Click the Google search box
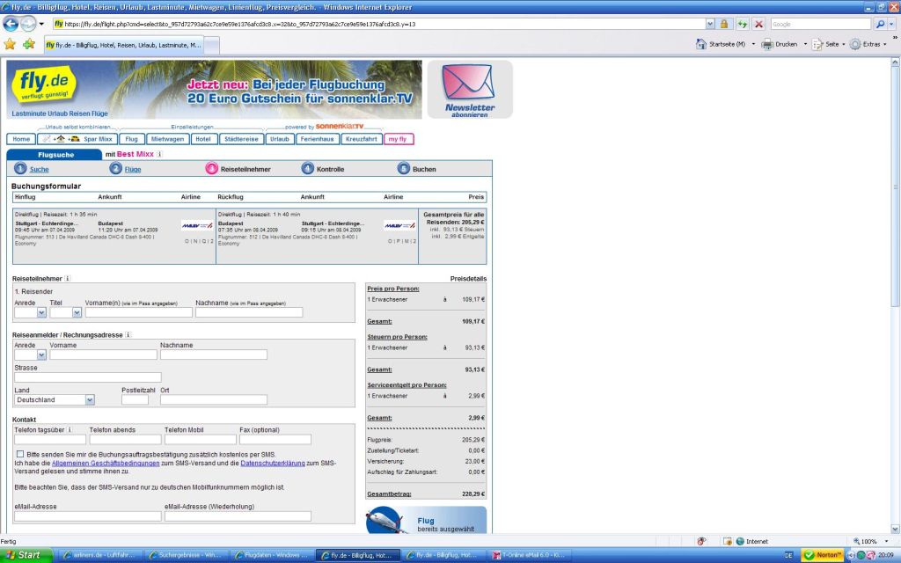This screenshot has height=563, width=901. 821,24
